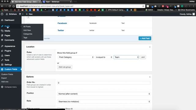Click the New button in admin bar

pos(29,14)
